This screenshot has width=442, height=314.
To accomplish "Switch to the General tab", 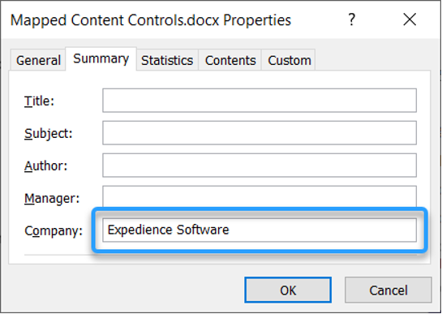I will (x=38, y=60).
